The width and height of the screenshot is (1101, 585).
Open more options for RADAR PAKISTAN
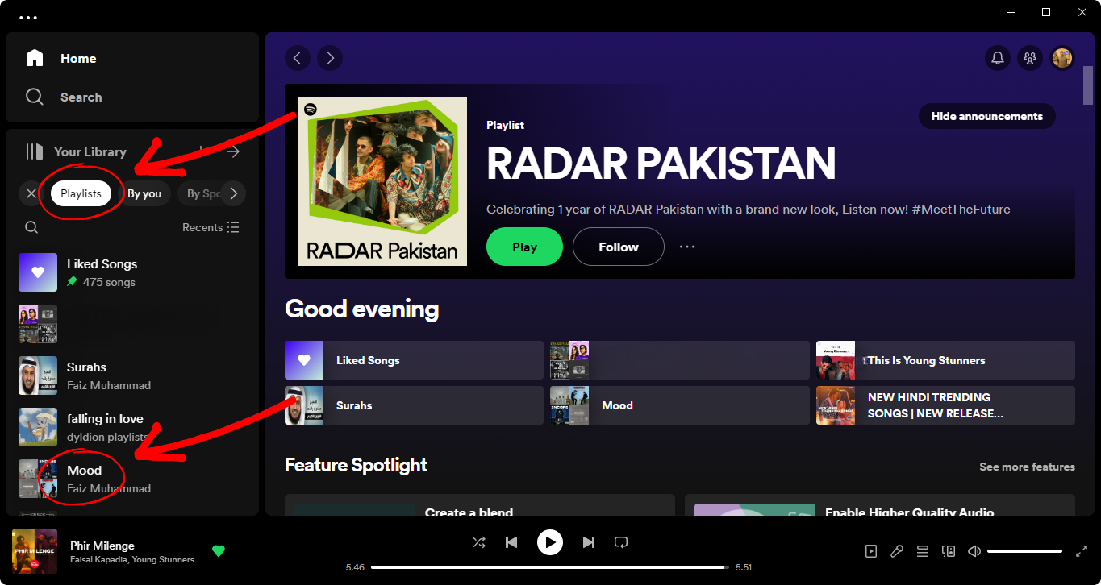[x=687, y=247]
